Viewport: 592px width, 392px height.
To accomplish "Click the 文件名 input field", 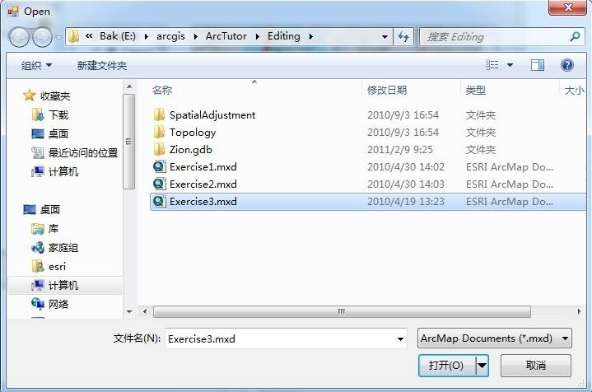I will pyautogui.click(x=281, y=338).
